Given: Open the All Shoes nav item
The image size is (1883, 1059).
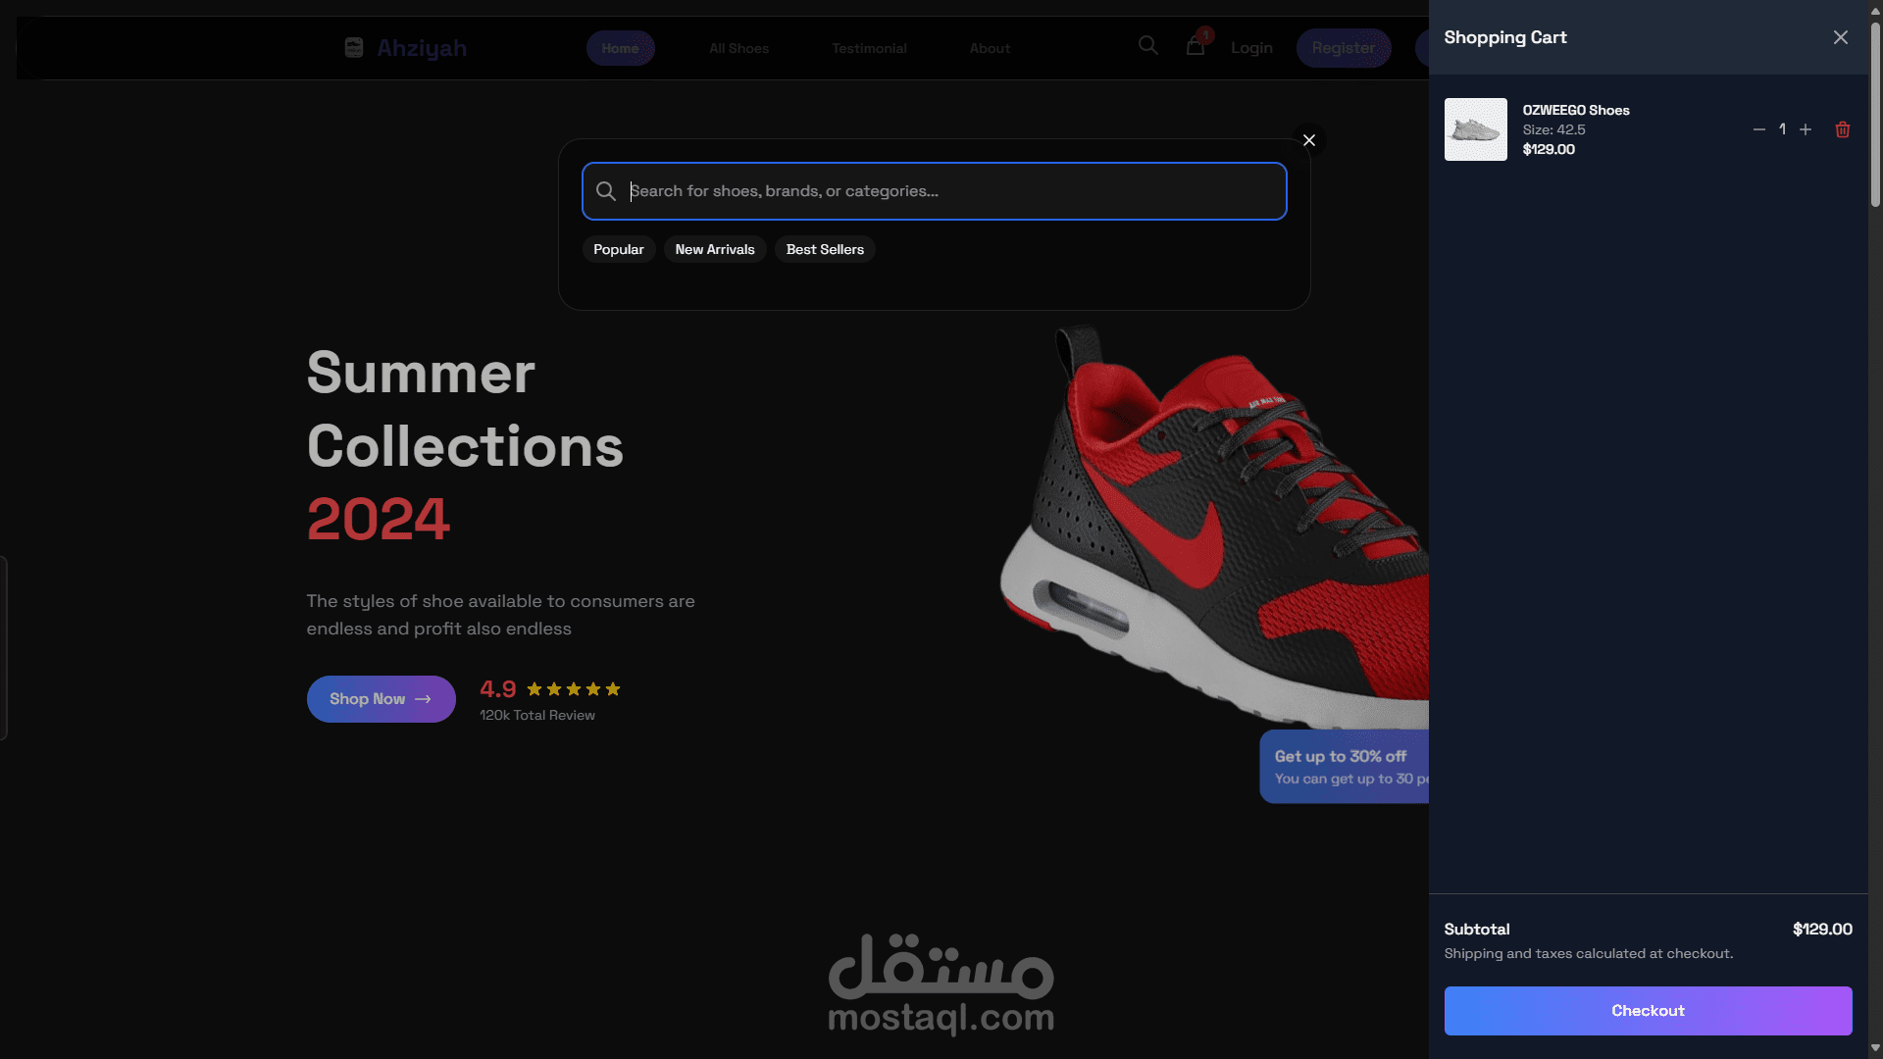Looking at the screenshot, I should pos(738,48).
